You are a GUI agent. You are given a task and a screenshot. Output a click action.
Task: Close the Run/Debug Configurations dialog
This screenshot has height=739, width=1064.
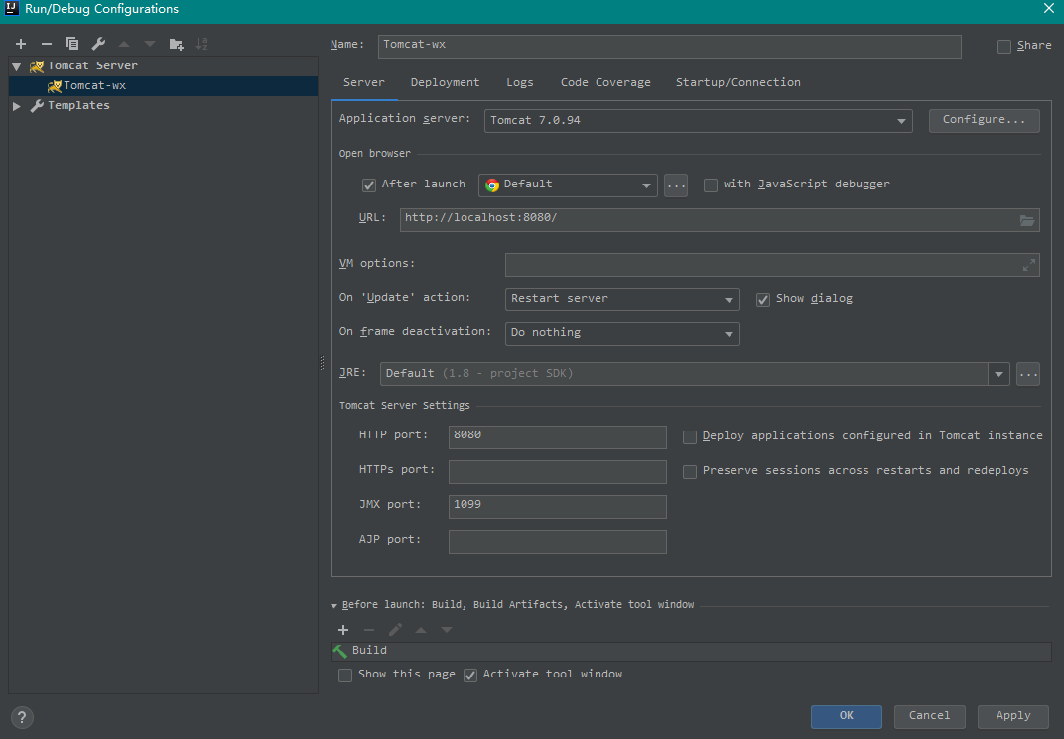(1049, 8)
